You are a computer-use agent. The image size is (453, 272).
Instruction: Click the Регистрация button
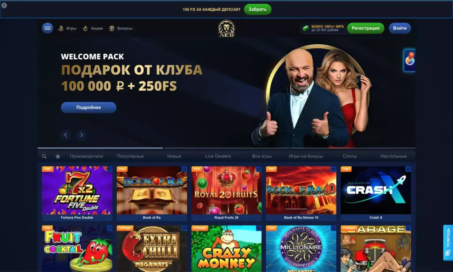[365, 28]
